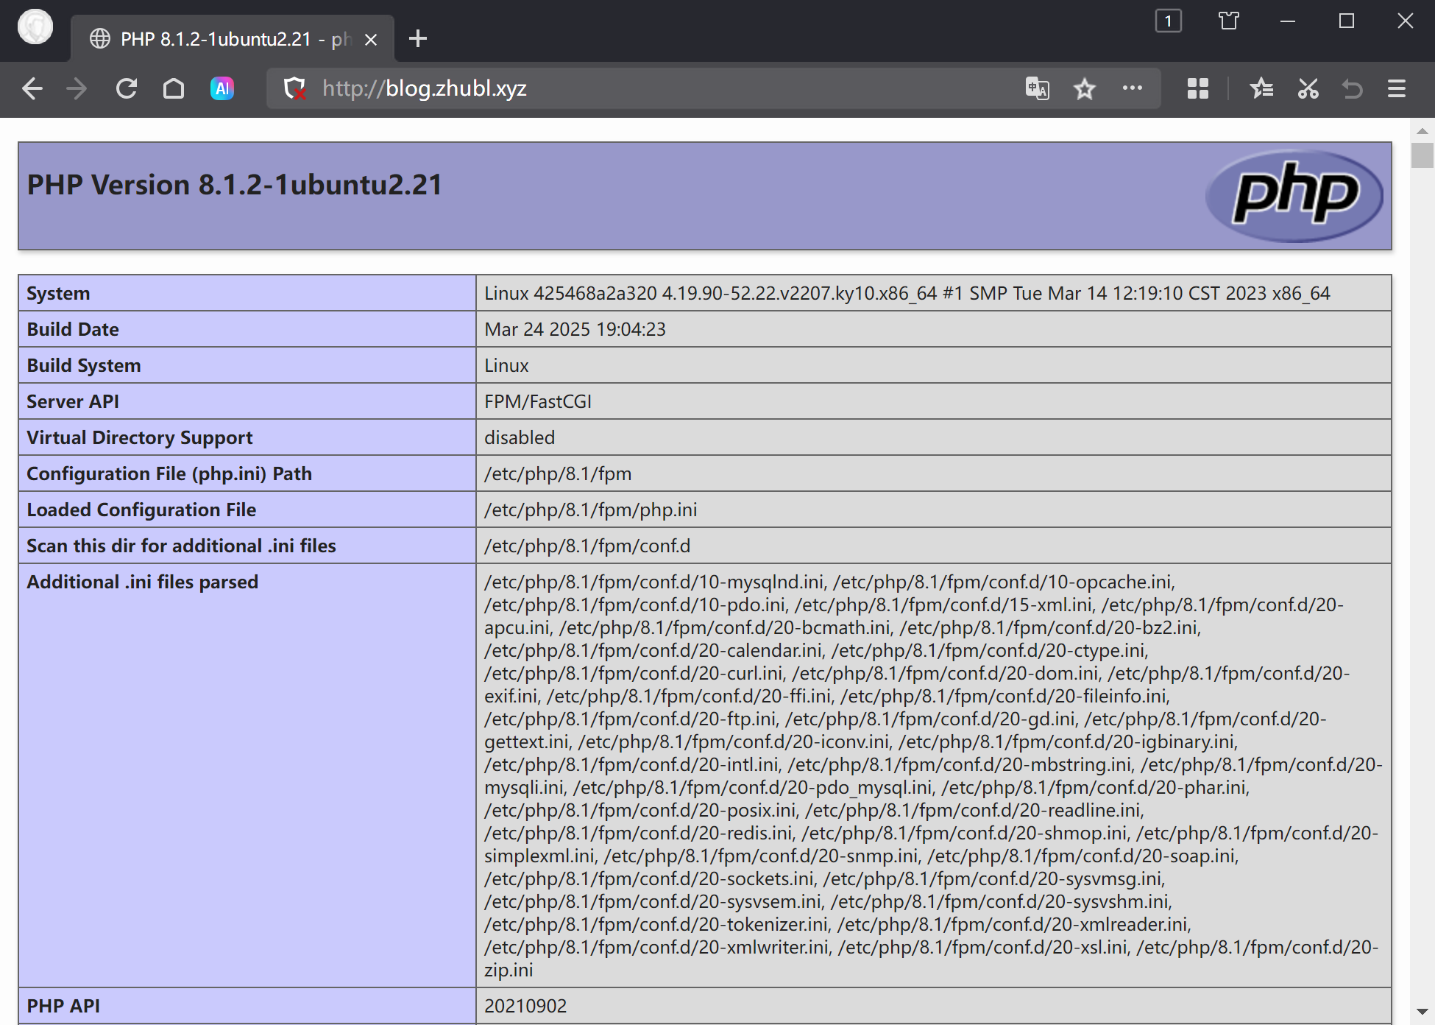Click the PHP logo image

pos(1294,195)
